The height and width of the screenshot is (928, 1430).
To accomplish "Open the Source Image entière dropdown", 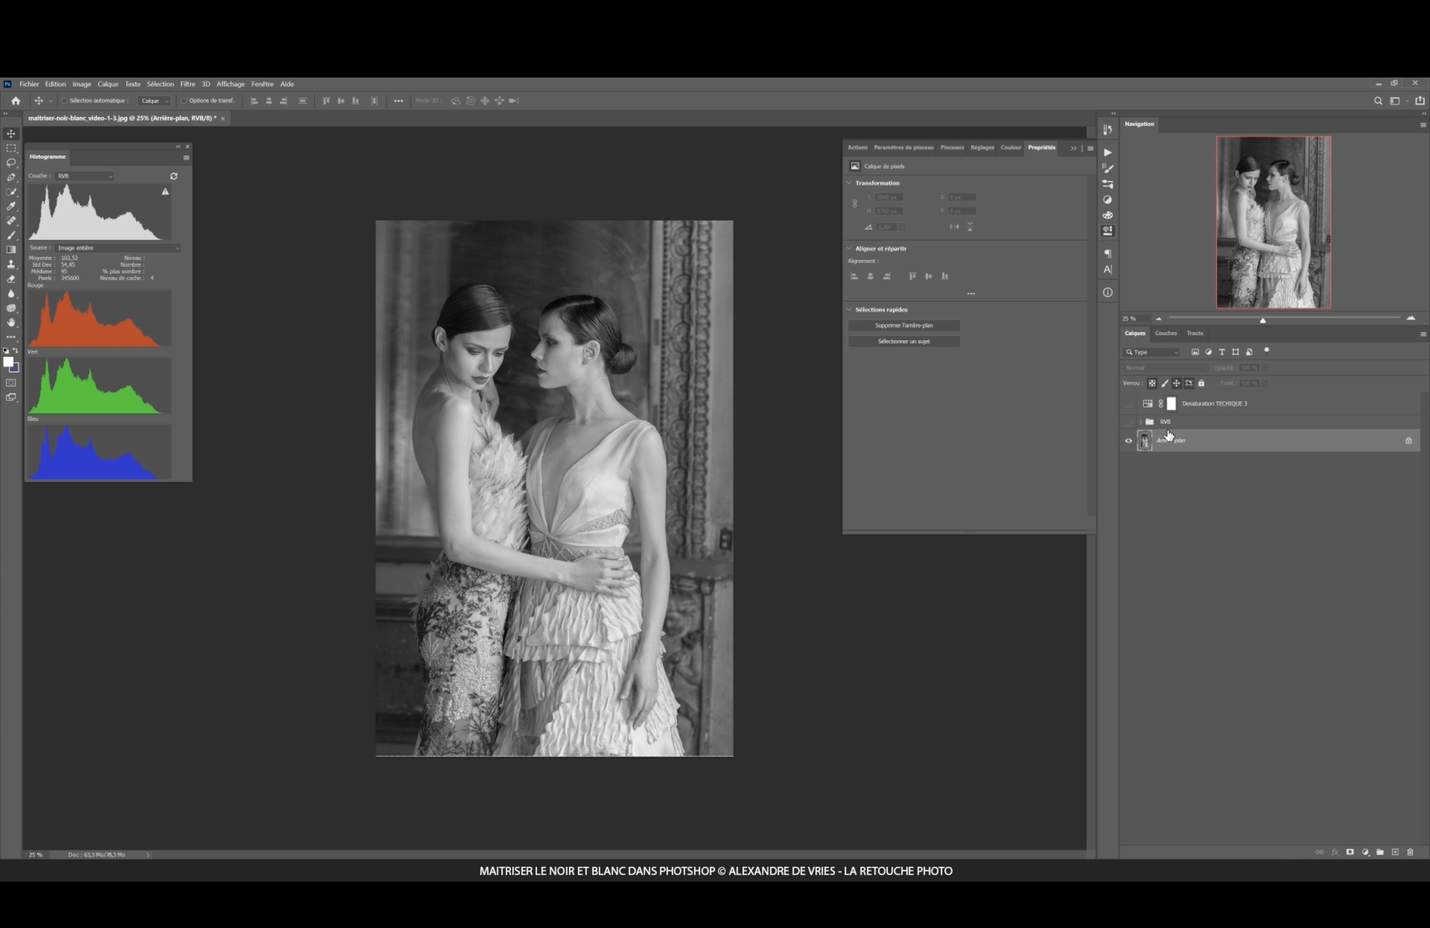I will point(118,248).
